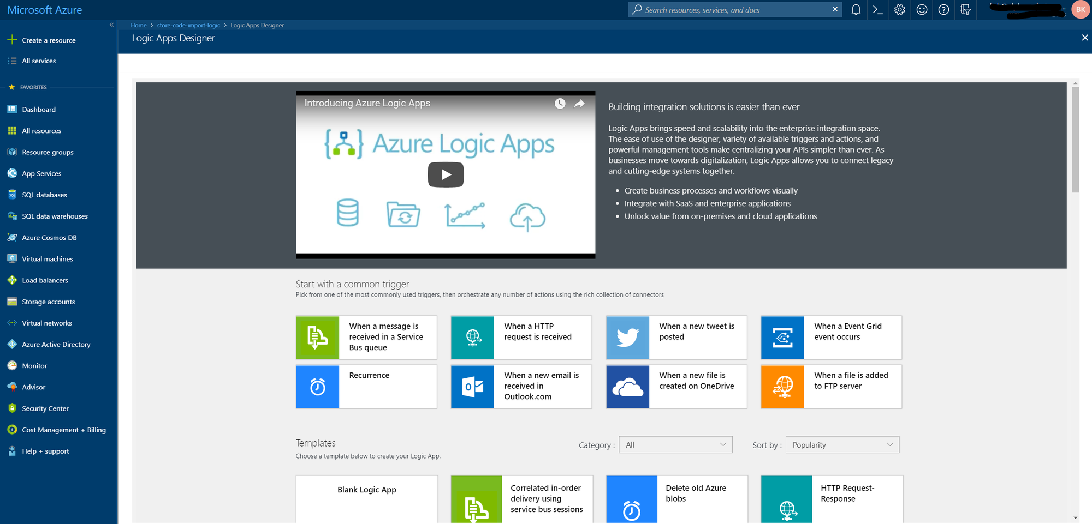Click inside the search resources field

(732, 9)
